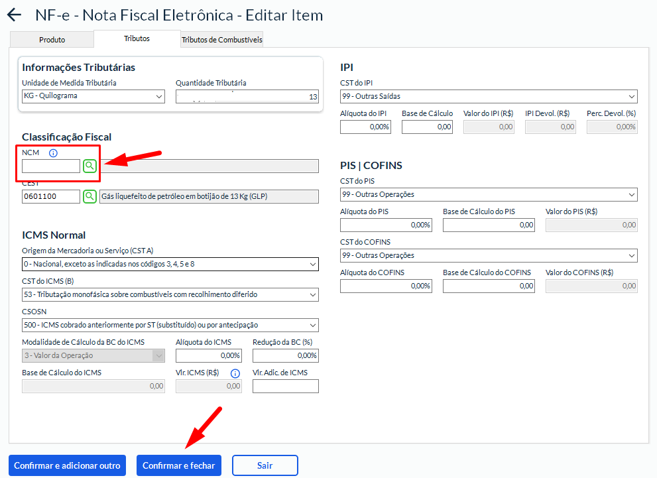Click the NCM info icon
Image resolution: width=657 pixels, height=478 pixels.
pos(54,153)
